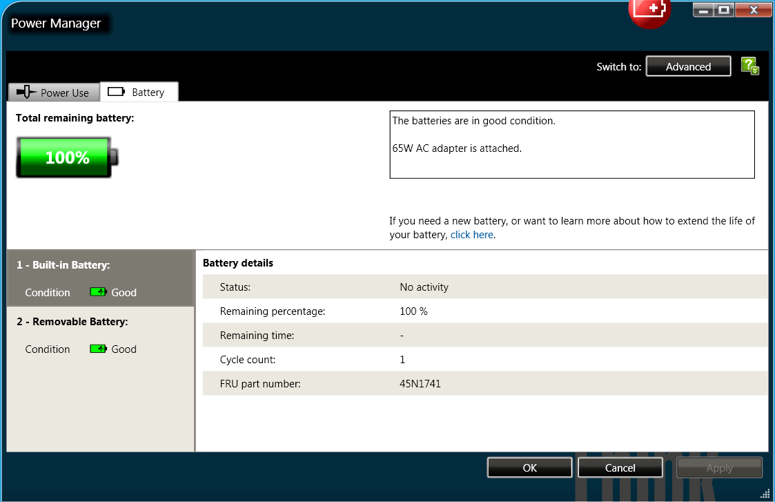Select the 2 - Removable Battery entry
Screen dimensions: 775x502
tap(100, 335)
